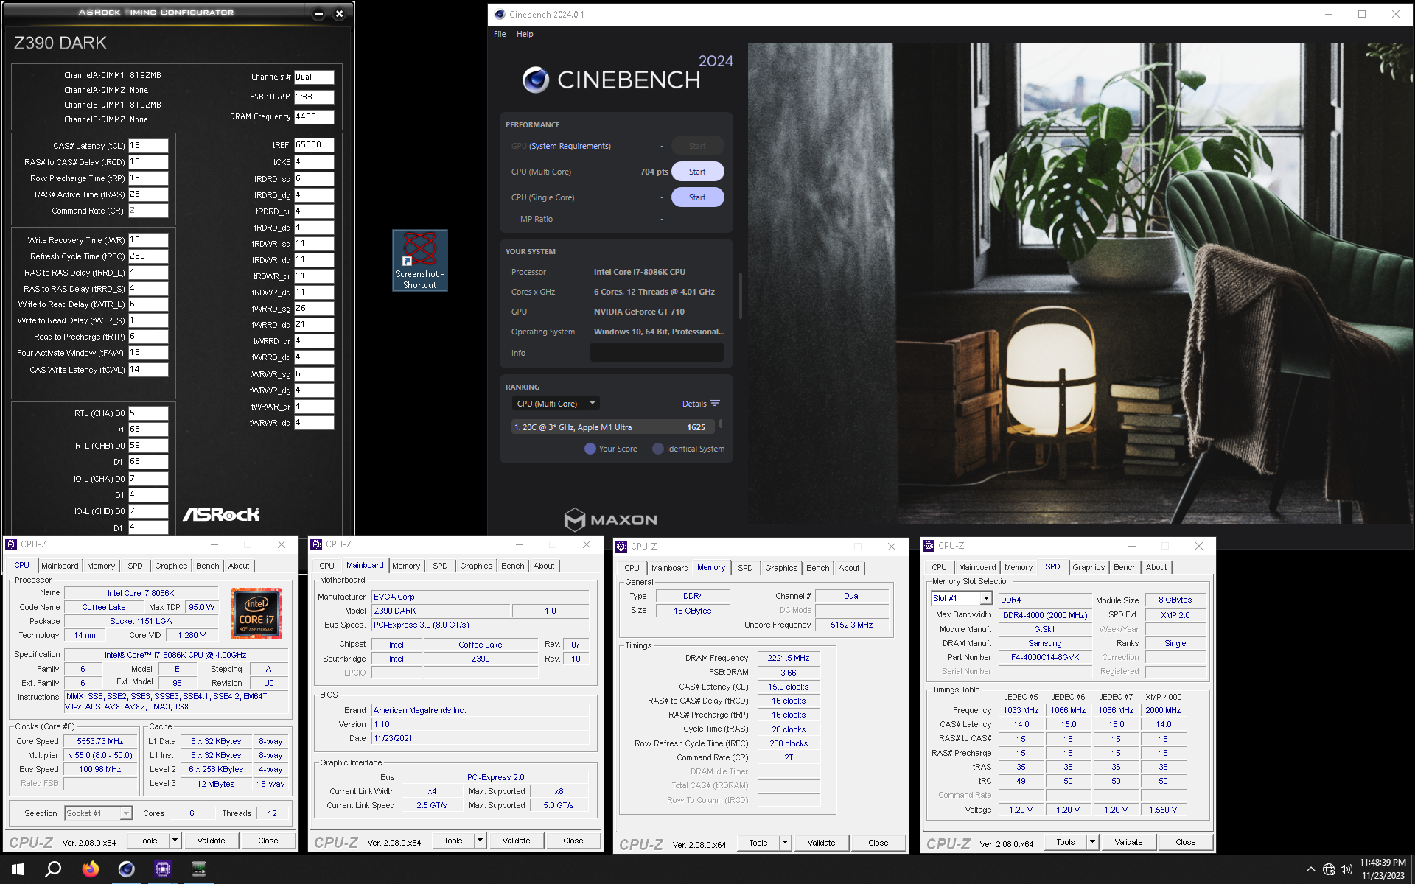Screen dimensions: 1415x884
Task: Switch to Bench tab in CPU-Z CPU window
Action: point(208,566)
